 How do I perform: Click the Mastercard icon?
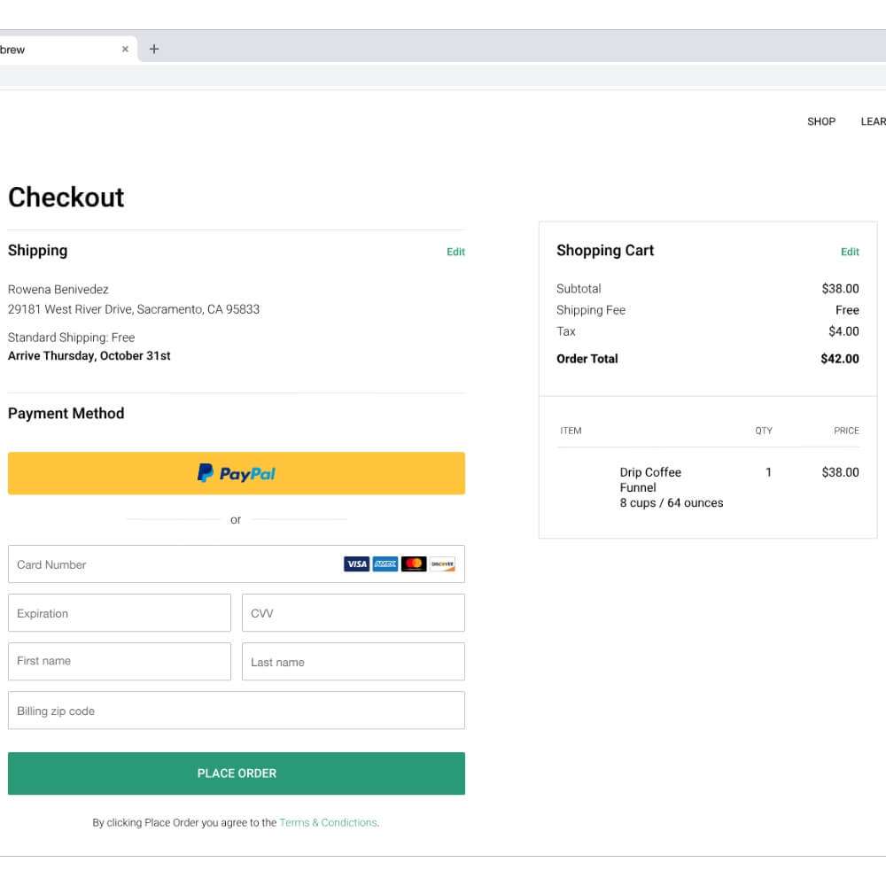tap(414, 564)
